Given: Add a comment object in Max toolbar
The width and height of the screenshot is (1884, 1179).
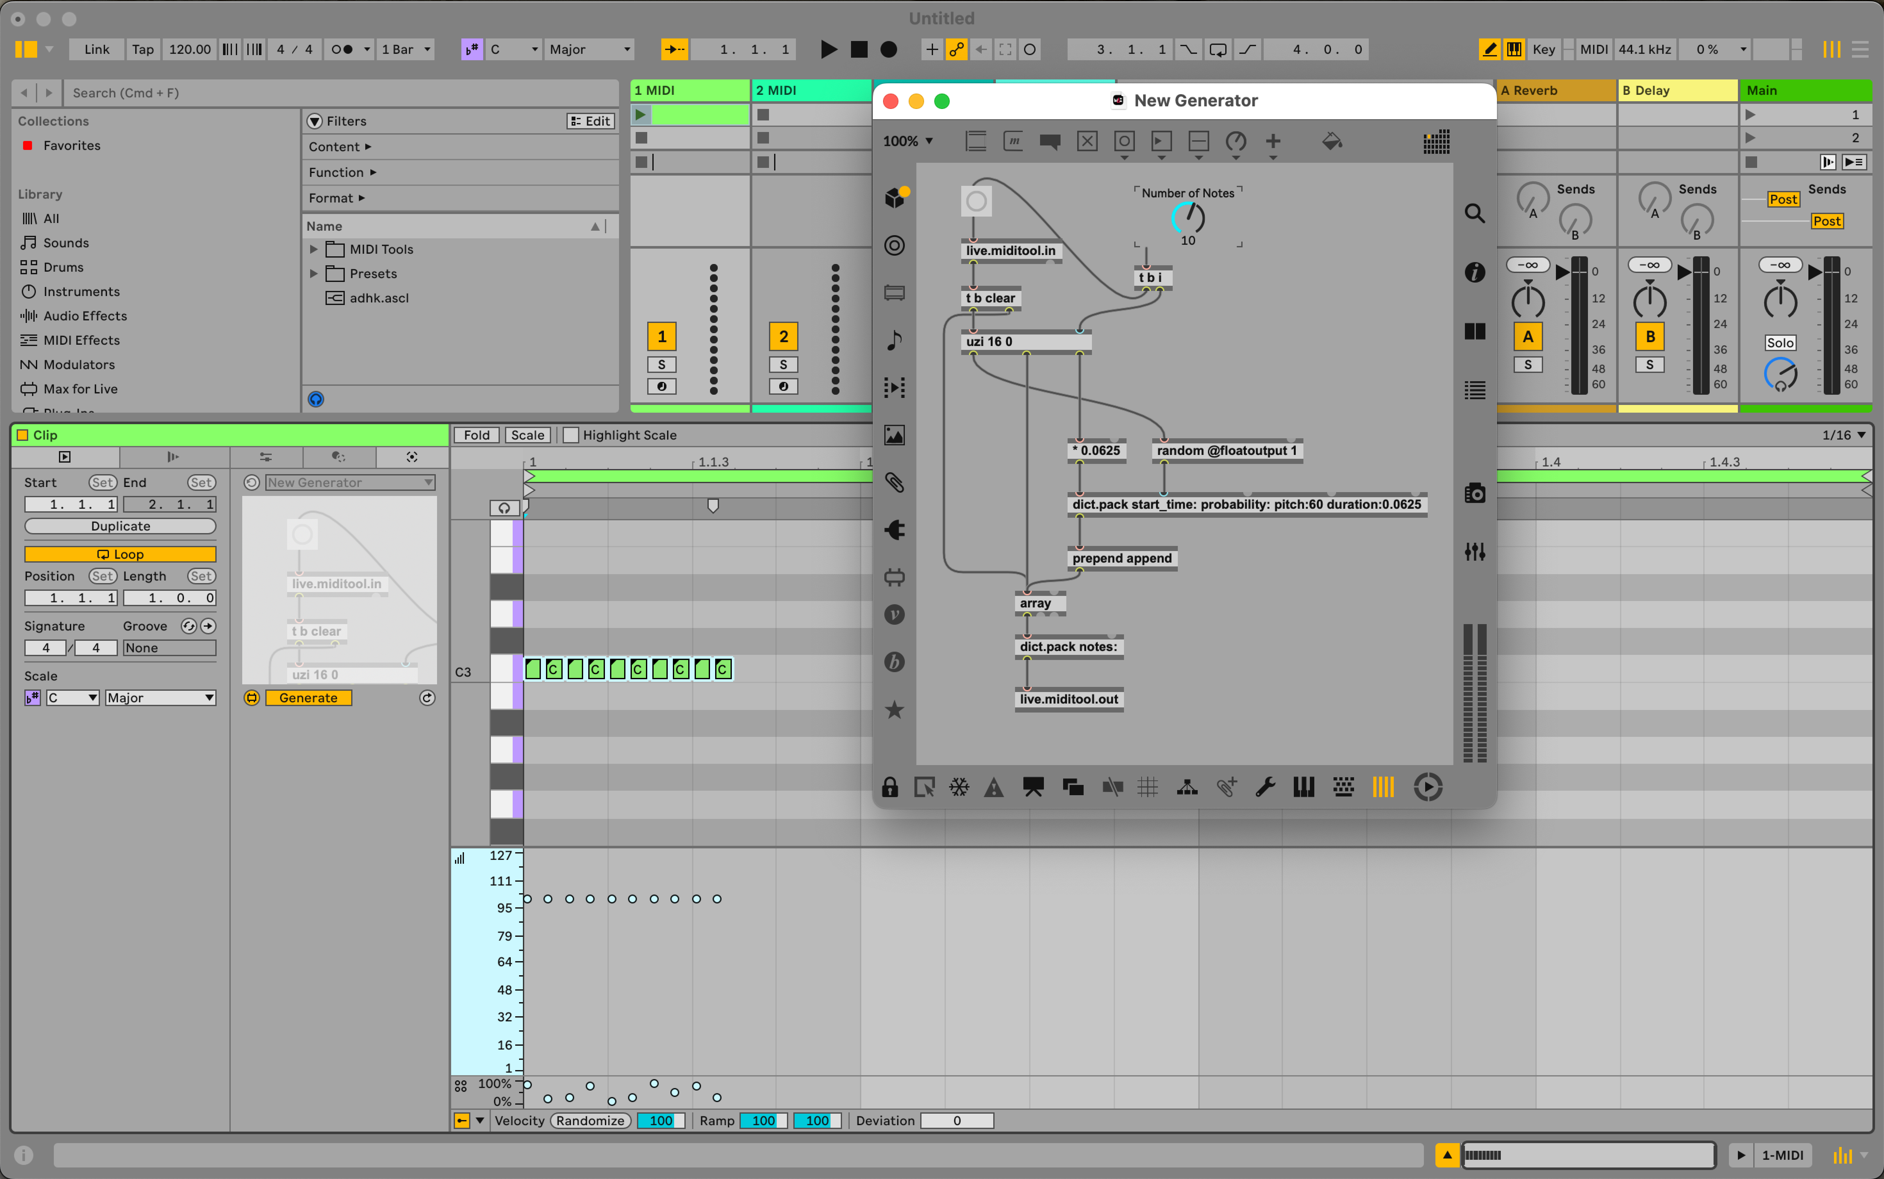Looking at the screenshot, I should point(1050,141).
